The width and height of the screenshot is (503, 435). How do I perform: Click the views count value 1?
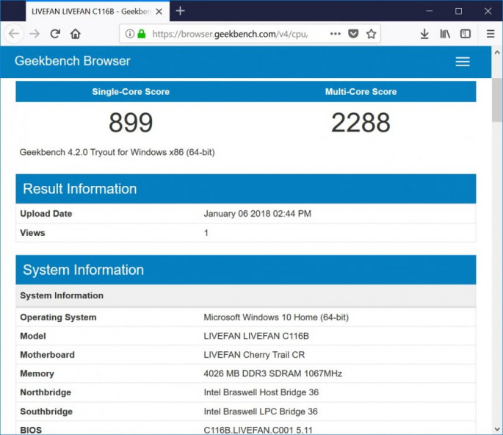pyautogui.click(x=206, y=233)
